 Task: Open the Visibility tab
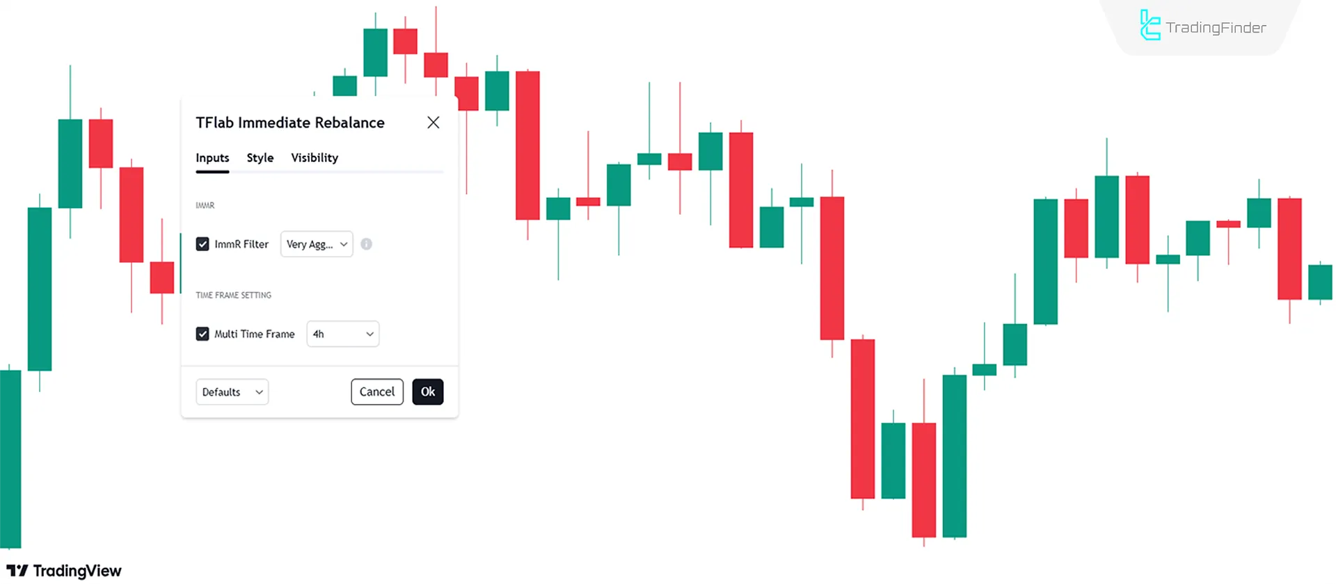coord(314,158)
